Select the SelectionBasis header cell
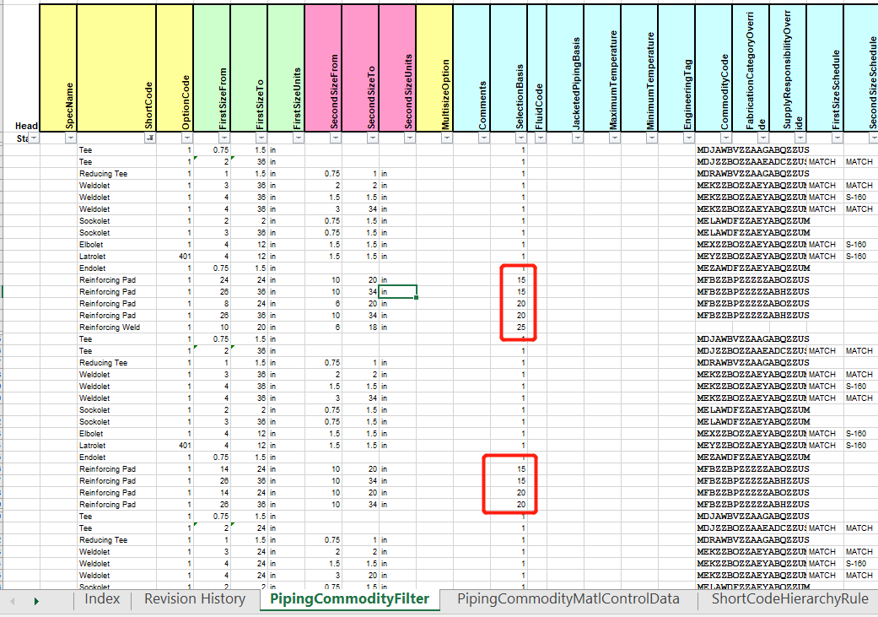 (509, 68)
